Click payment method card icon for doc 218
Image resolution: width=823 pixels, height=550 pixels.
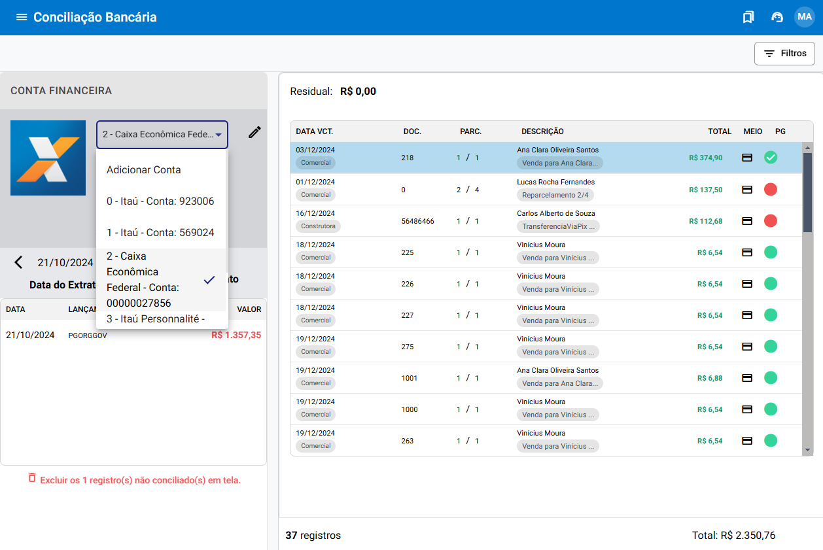tap(746, 158)
